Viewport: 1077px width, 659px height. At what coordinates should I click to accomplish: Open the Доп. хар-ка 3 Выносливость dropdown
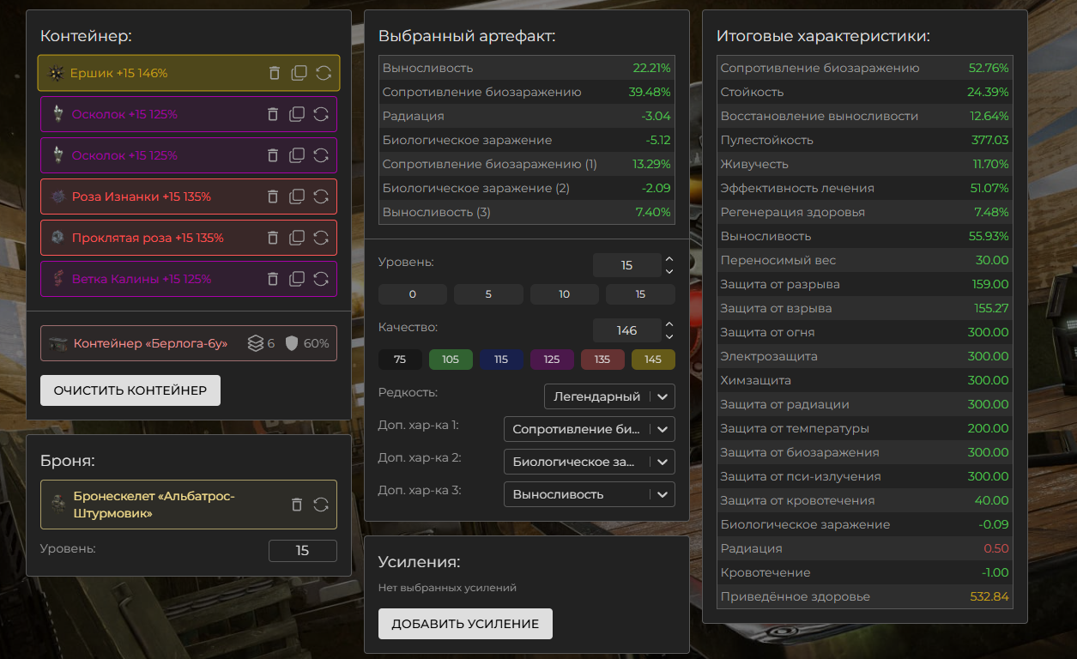590,494
